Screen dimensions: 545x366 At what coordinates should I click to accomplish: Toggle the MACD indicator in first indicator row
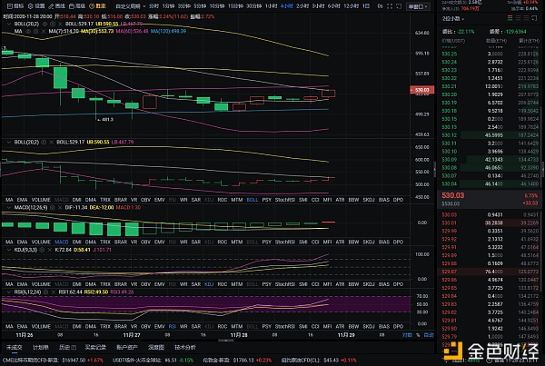tap(60, 199)
